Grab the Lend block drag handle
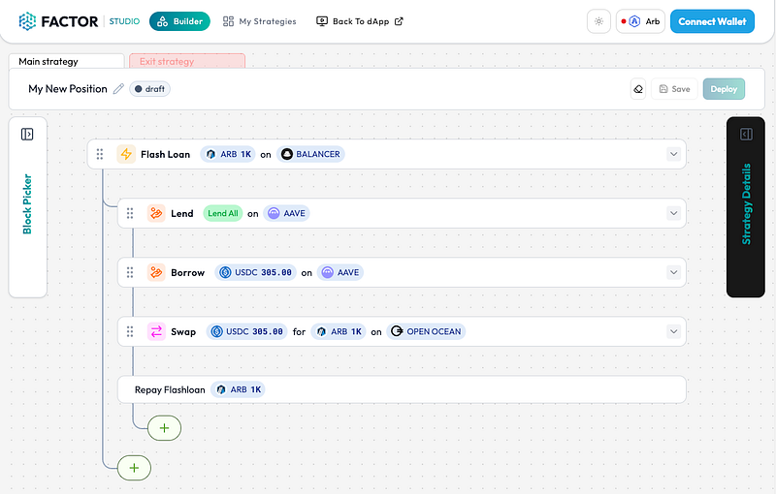Screen dimensions: 776x494 [130, 213]
